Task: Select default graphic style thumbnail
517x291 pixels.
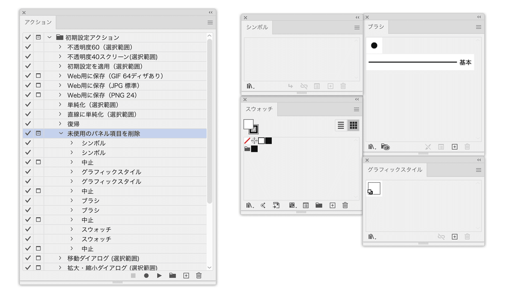Action: click(x=374, y=188)
